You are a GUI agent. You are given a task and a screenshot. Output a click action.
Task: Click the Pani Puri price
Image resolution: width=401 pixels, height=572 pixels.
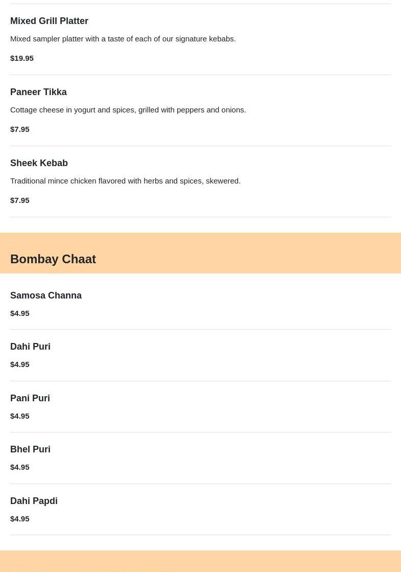point(20,416)
